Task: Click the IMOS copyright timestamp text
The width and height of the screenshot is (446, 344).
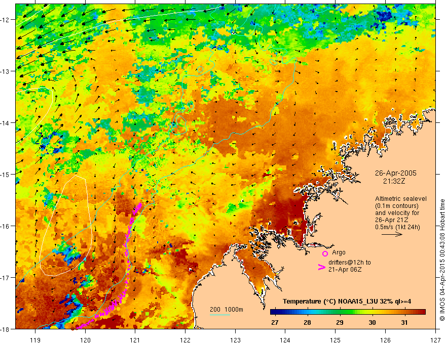Action: (x=442, y=260)
